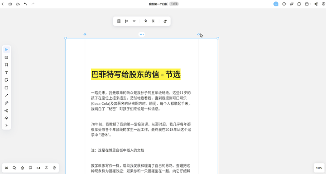Open the 可编辑 permission badge

pyautogui.click(x=174, y=4)
